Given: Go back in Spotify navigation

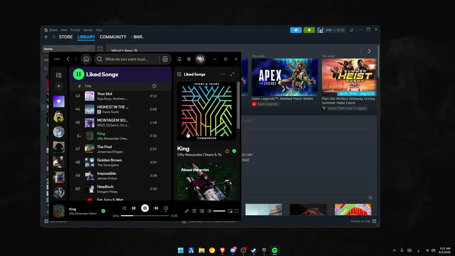Looking at the screenshot, I should pyautogui.click(x=68, y=59).
